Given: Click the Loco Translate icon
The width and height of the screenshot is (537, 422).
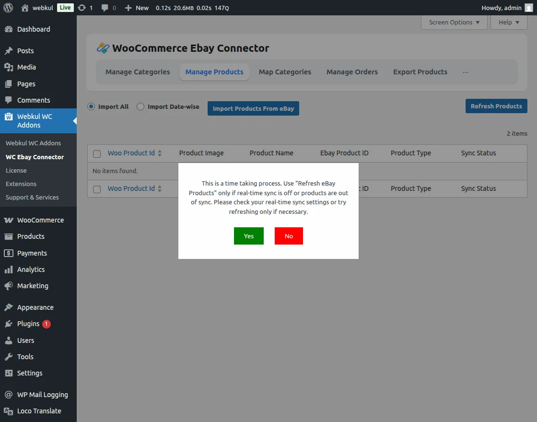Looking at the screenshot, I should pos(9,411).
